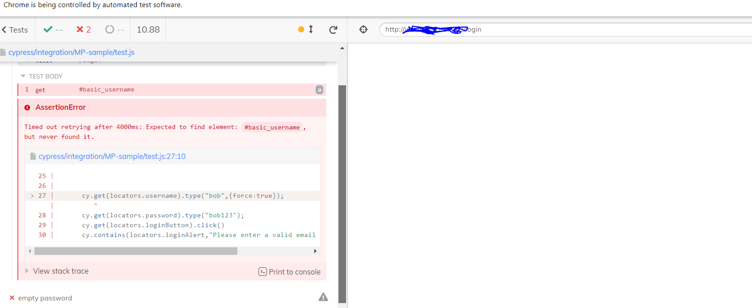Click the test duration 10.88
The height and width of the screenshot is (308, 752).
(148, 29)
